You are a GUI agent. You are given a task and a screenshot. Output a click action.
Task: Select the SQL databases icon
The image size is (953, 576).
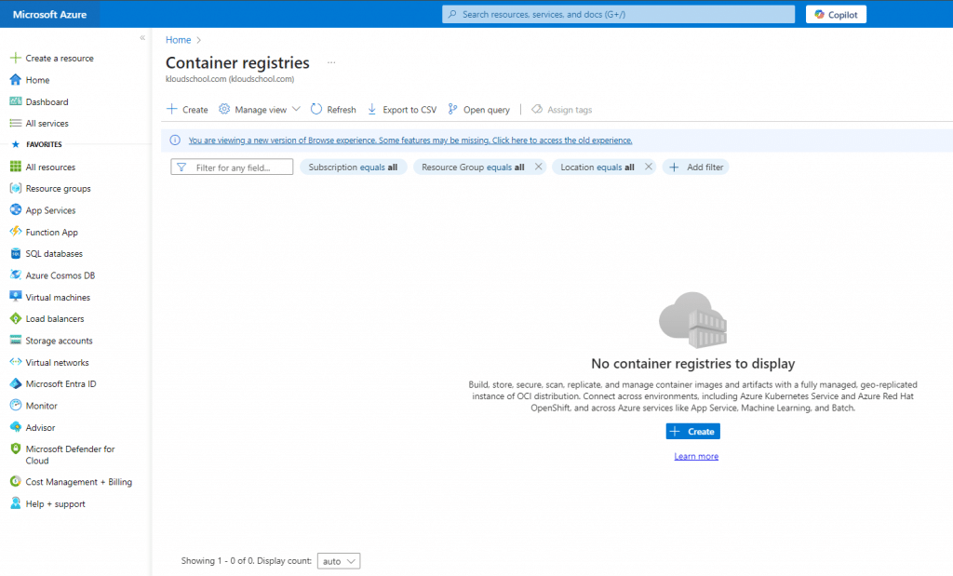click(16, 254)
